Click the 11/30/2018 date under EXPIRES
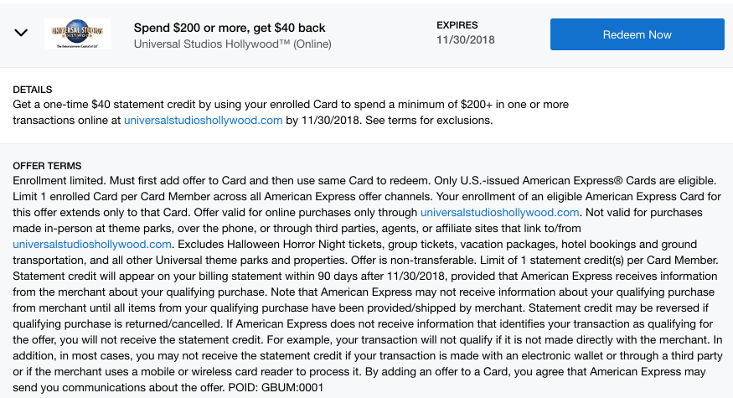733x398 pixels. [x=466, y=39]
